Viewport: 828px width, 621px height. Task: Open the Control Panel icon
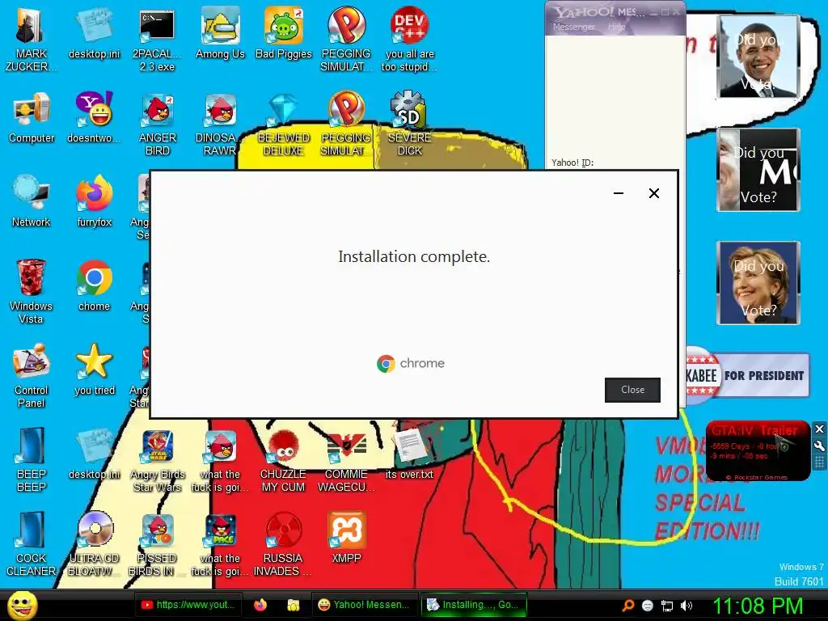tap(32, 375)
